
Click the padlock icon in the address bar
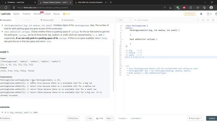pos(14,7)
